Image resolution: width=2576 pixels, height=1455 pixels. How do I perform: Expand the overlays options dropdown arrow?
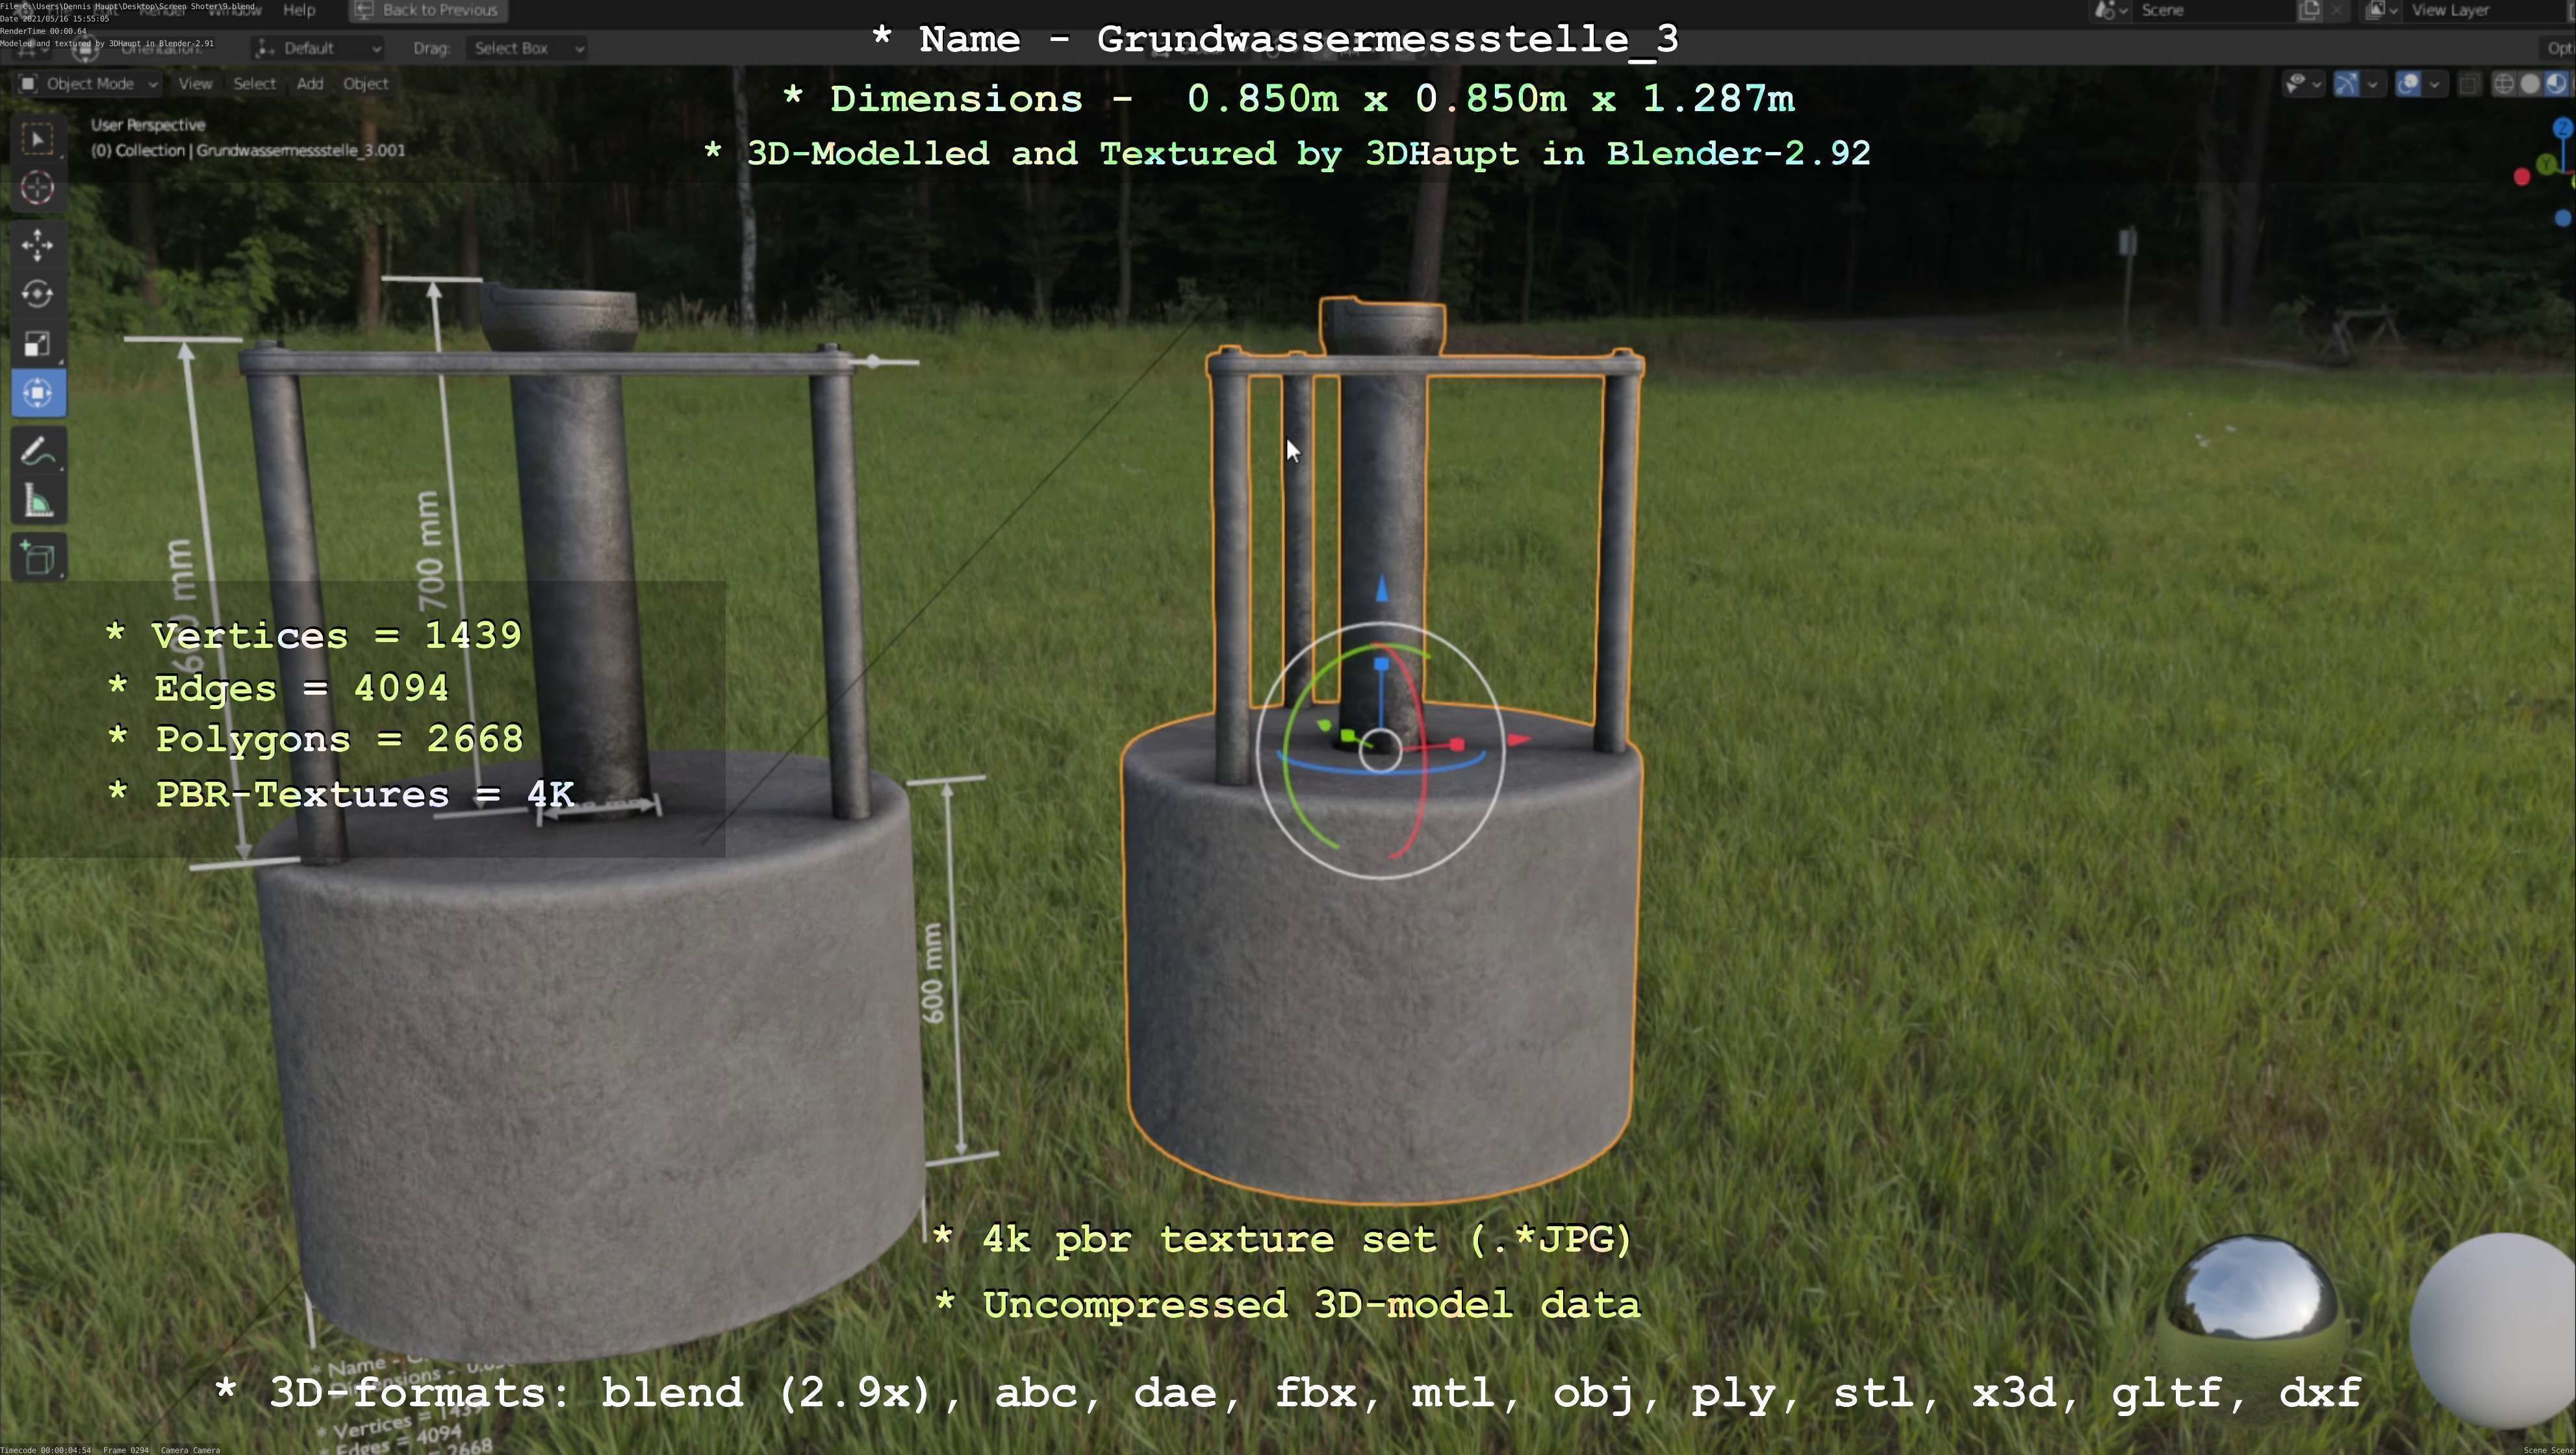pyautogui.click(x=2434, y=84)
